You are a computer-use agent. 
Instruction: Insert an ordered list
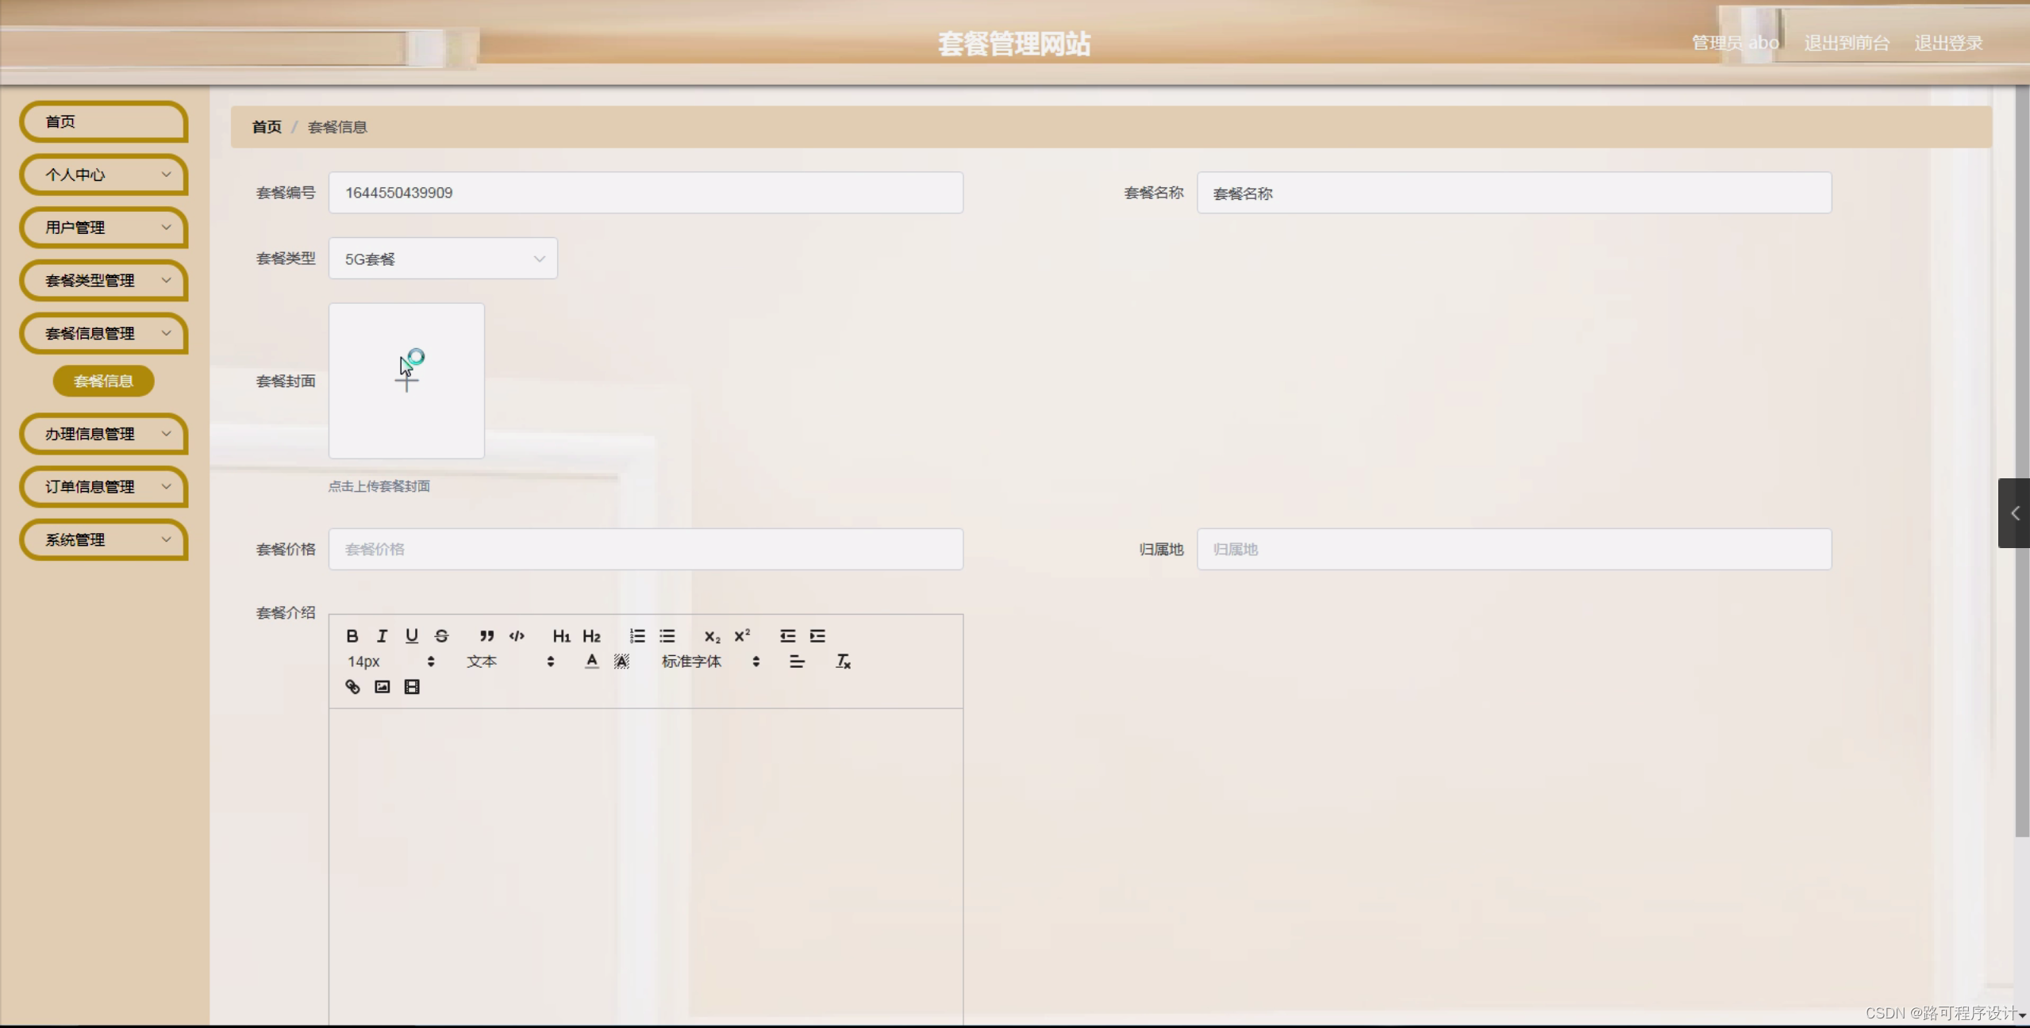point(637,636)
